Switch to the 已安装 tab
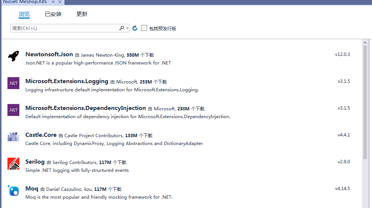This screenshot has height=208, width=372. [53, 14]
